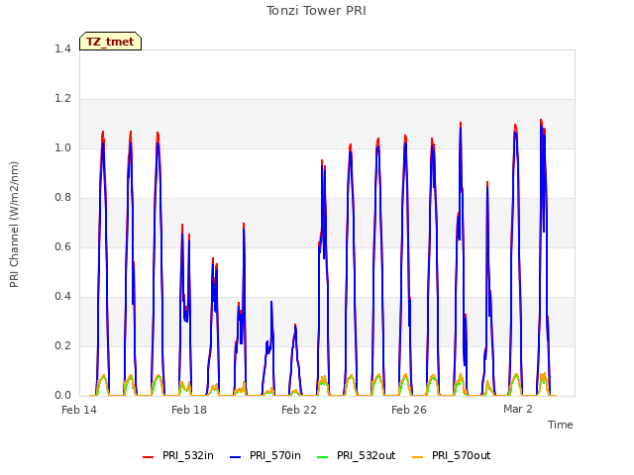Click the Mar 2 x-axis tick label
Image resolution: width=634 pixels, height=475 pixels.
click(517, 409)
